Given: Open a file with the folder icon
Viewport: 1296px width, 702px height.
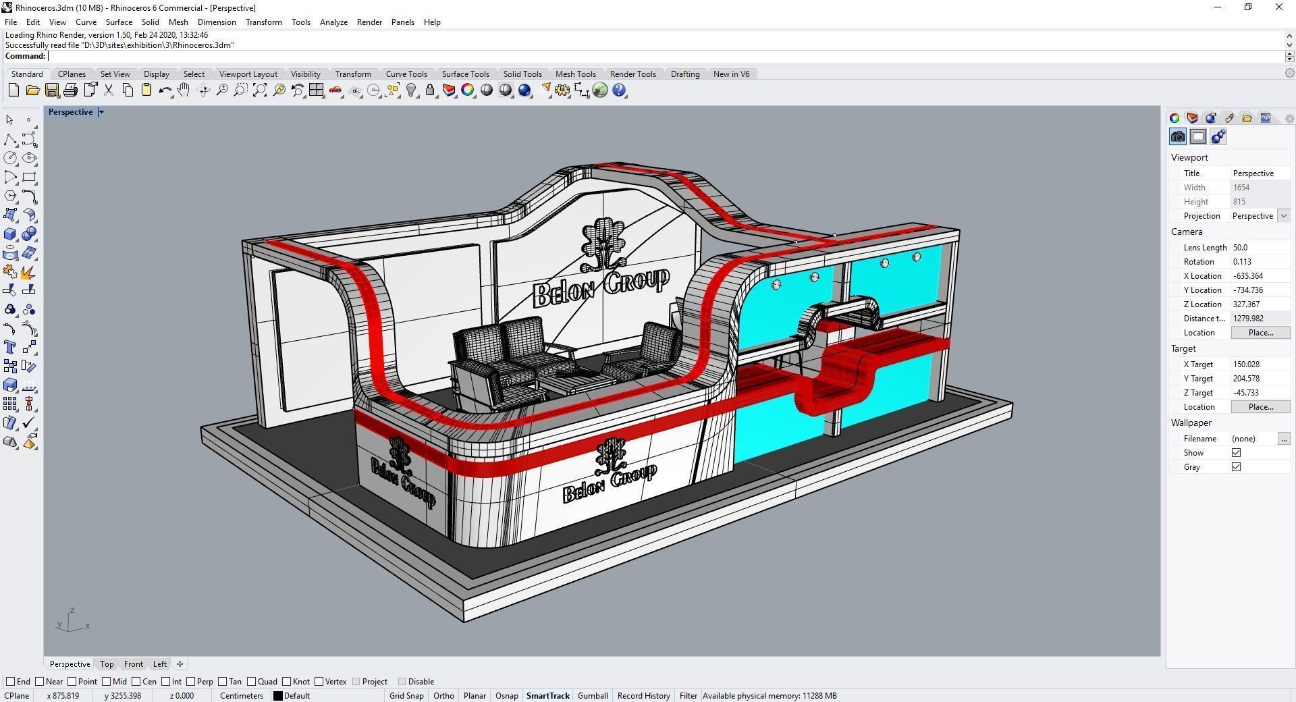Looking at the screenshot, I should click(32, 90).
